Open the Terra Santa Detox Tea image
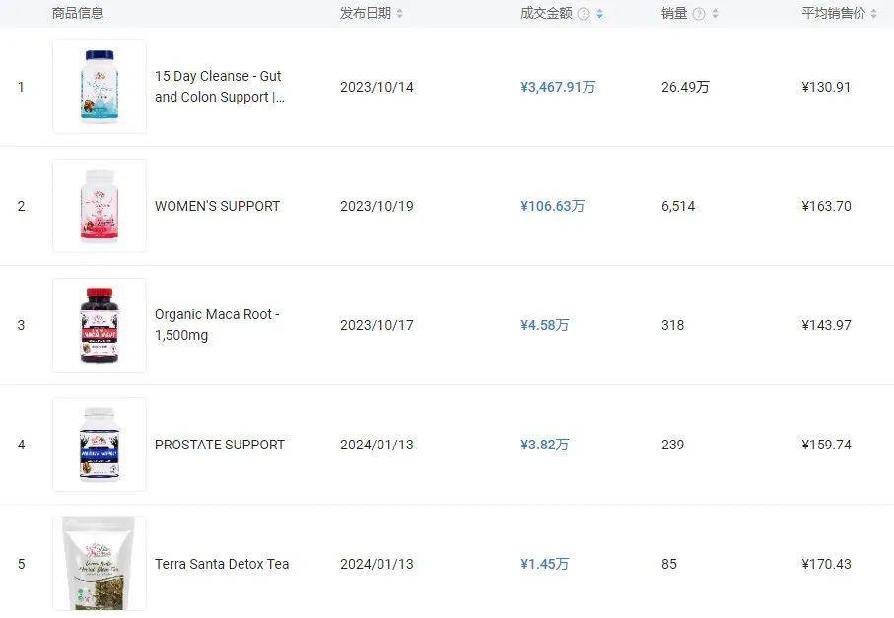 100,563
